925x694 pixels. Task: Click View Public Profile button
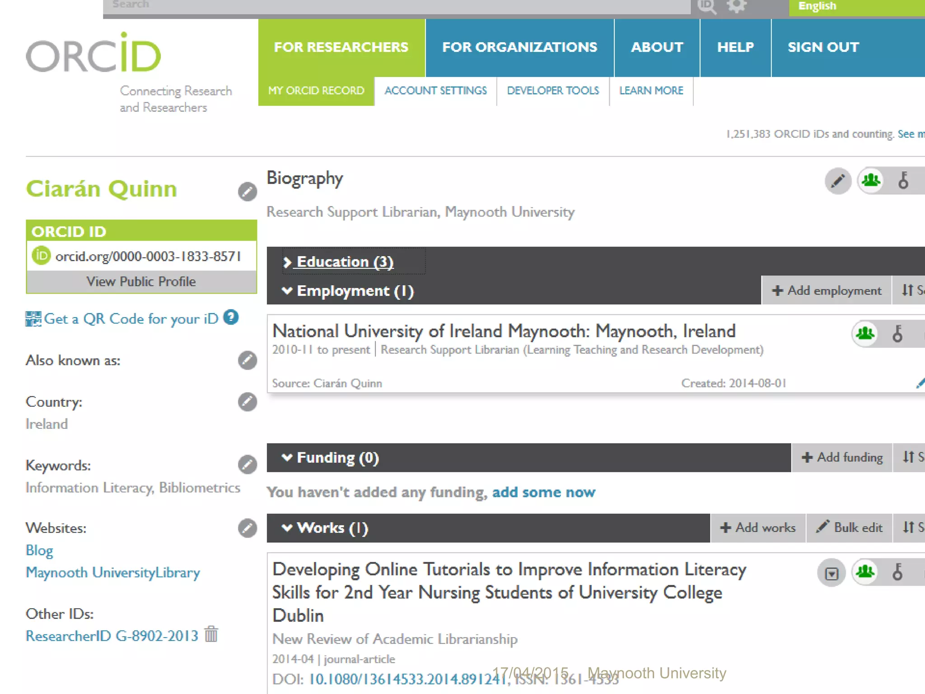pyautogui.click(x=141, y=281)
